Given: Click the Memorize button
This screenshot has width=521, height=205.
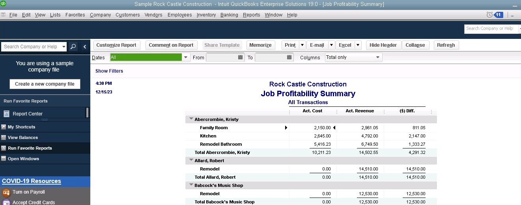Looking at the screenshot, I should [260, 45].
